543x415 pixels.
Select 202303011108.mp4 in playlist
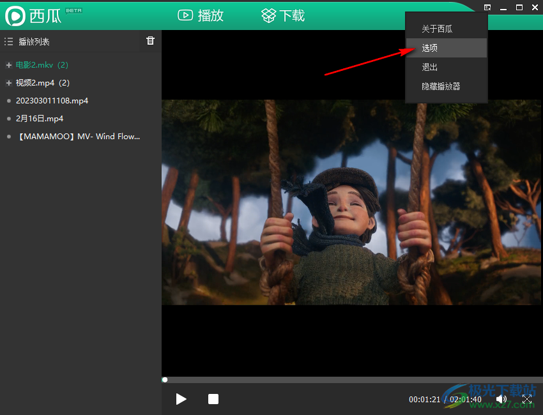tap(52, 101)
